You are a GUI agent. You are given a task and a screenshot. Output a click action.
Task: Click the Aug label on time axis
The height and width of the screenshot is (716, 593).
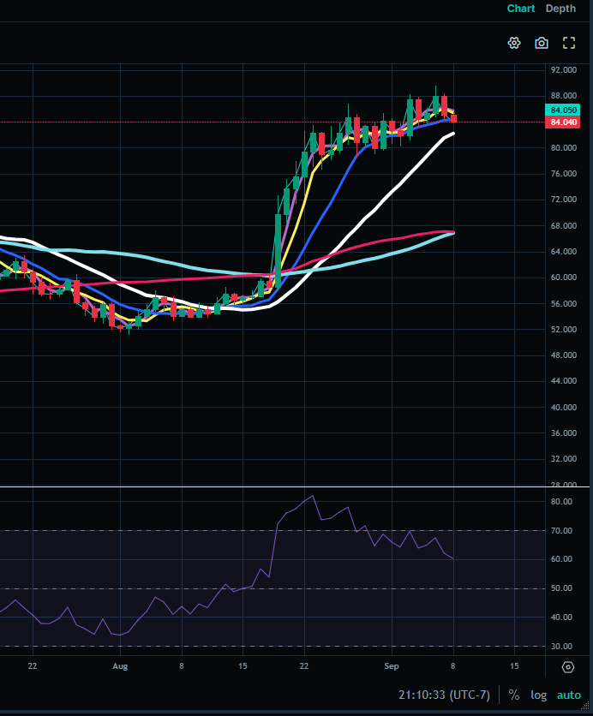[120, 666]
